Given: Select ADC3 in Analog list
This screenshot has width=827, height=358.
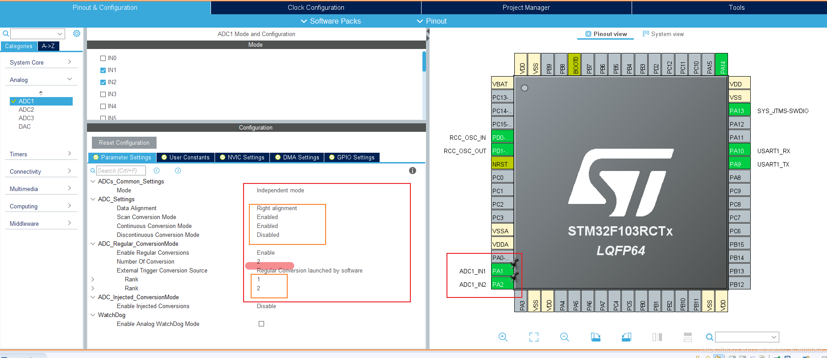Looking at the screenshot, I should (x=26, y=118).
